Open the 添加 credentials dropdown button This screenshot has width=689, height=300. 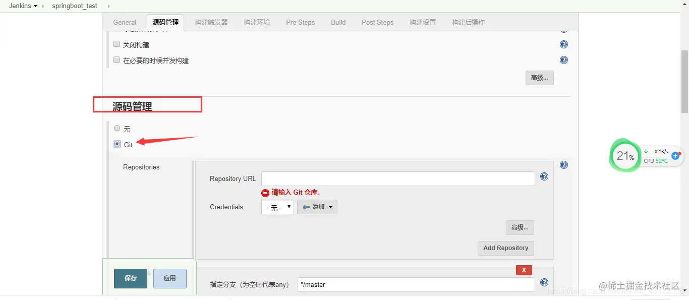317,207
